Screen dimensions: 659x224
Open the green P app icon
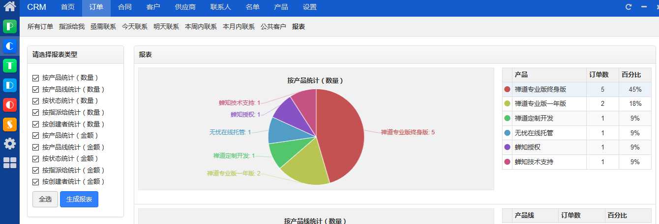(10, 26)
